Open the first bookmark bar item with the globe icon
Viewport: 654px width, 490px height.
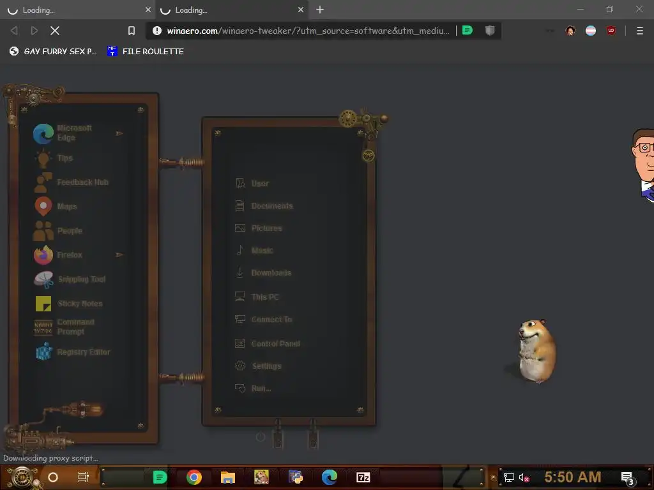point(53,51)
